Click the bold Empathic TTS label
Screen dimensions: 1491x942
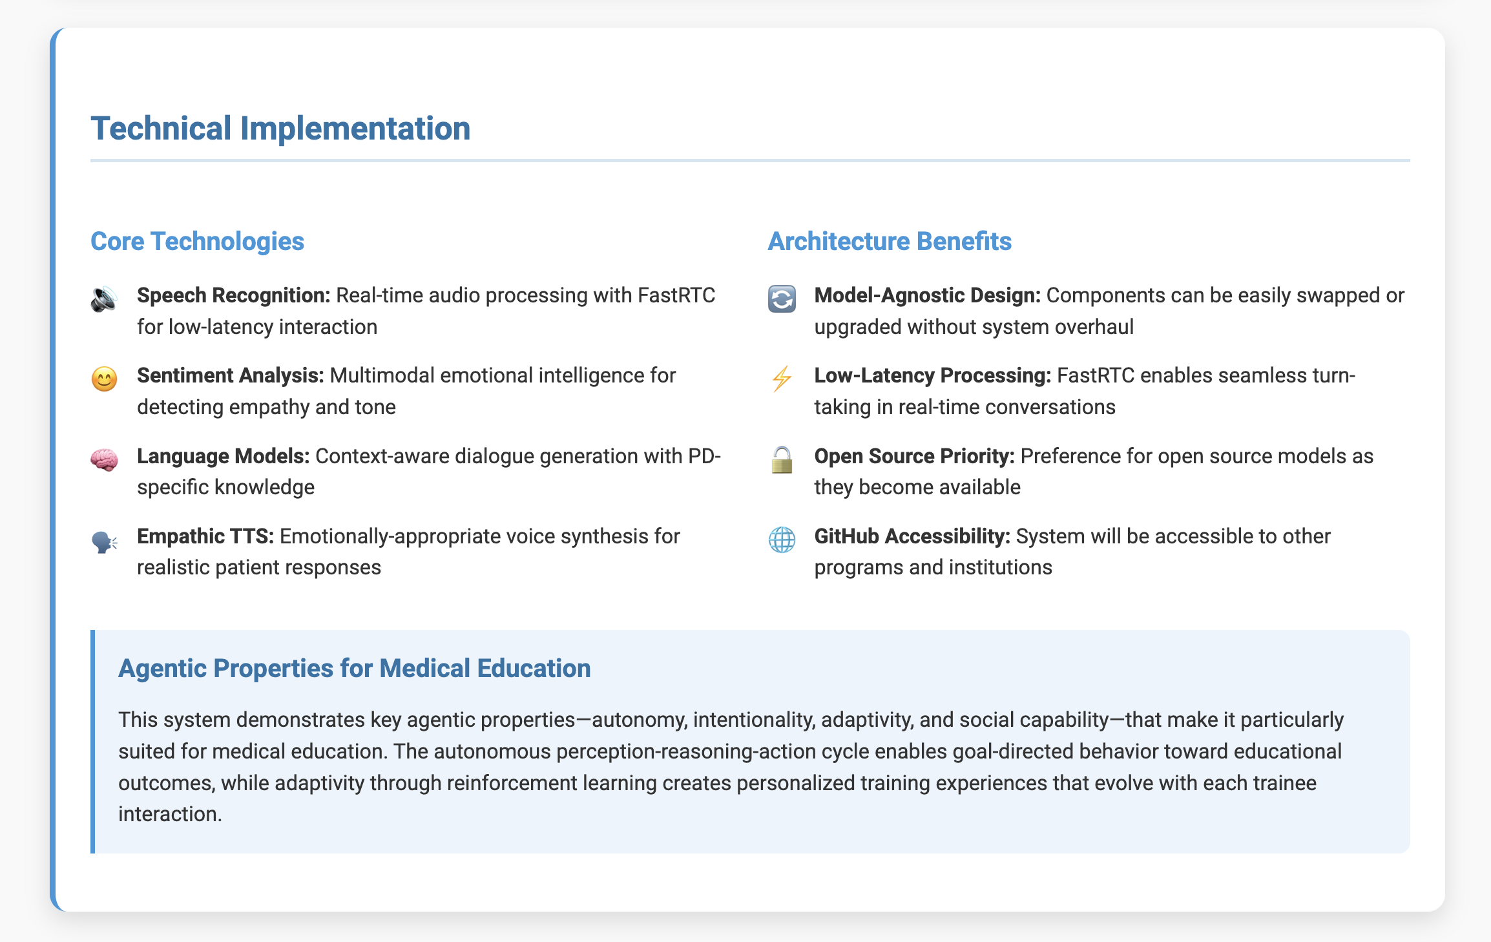[205, 536]
